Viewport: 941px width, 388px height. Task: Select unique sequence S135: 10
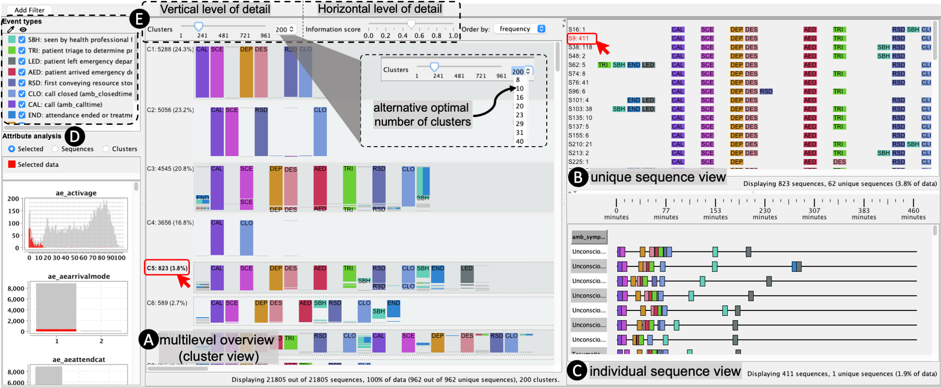pyautogui.click(x=580, y=118)
